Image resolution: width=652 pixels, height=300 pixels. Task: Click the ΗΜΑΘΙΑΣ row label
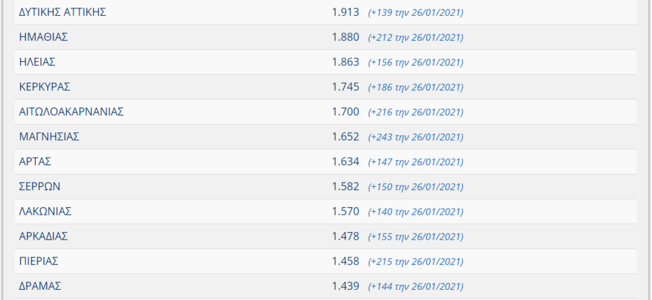pos(44,37)
